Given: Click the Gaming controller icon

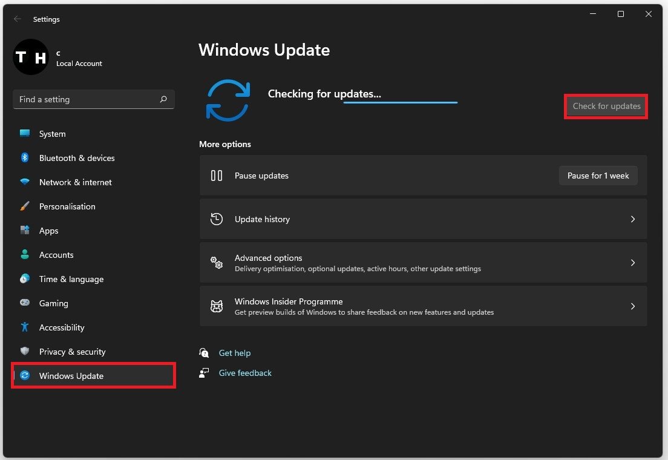Looking at the screenshot, I should (x=25, y=303).
